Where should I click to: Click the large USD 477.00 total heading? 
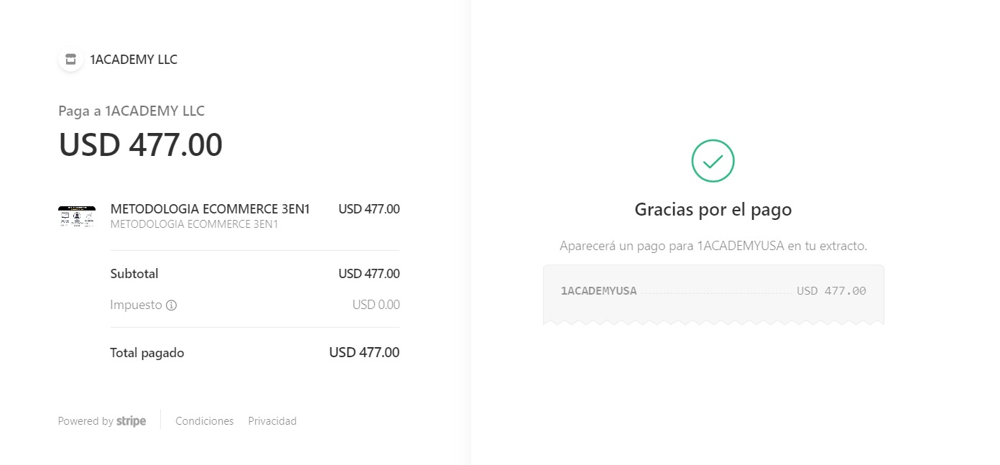click(141, 144)
